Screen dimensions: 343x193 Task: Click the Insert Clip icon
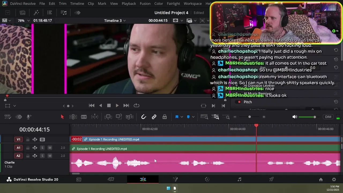[x=108, y=117]
